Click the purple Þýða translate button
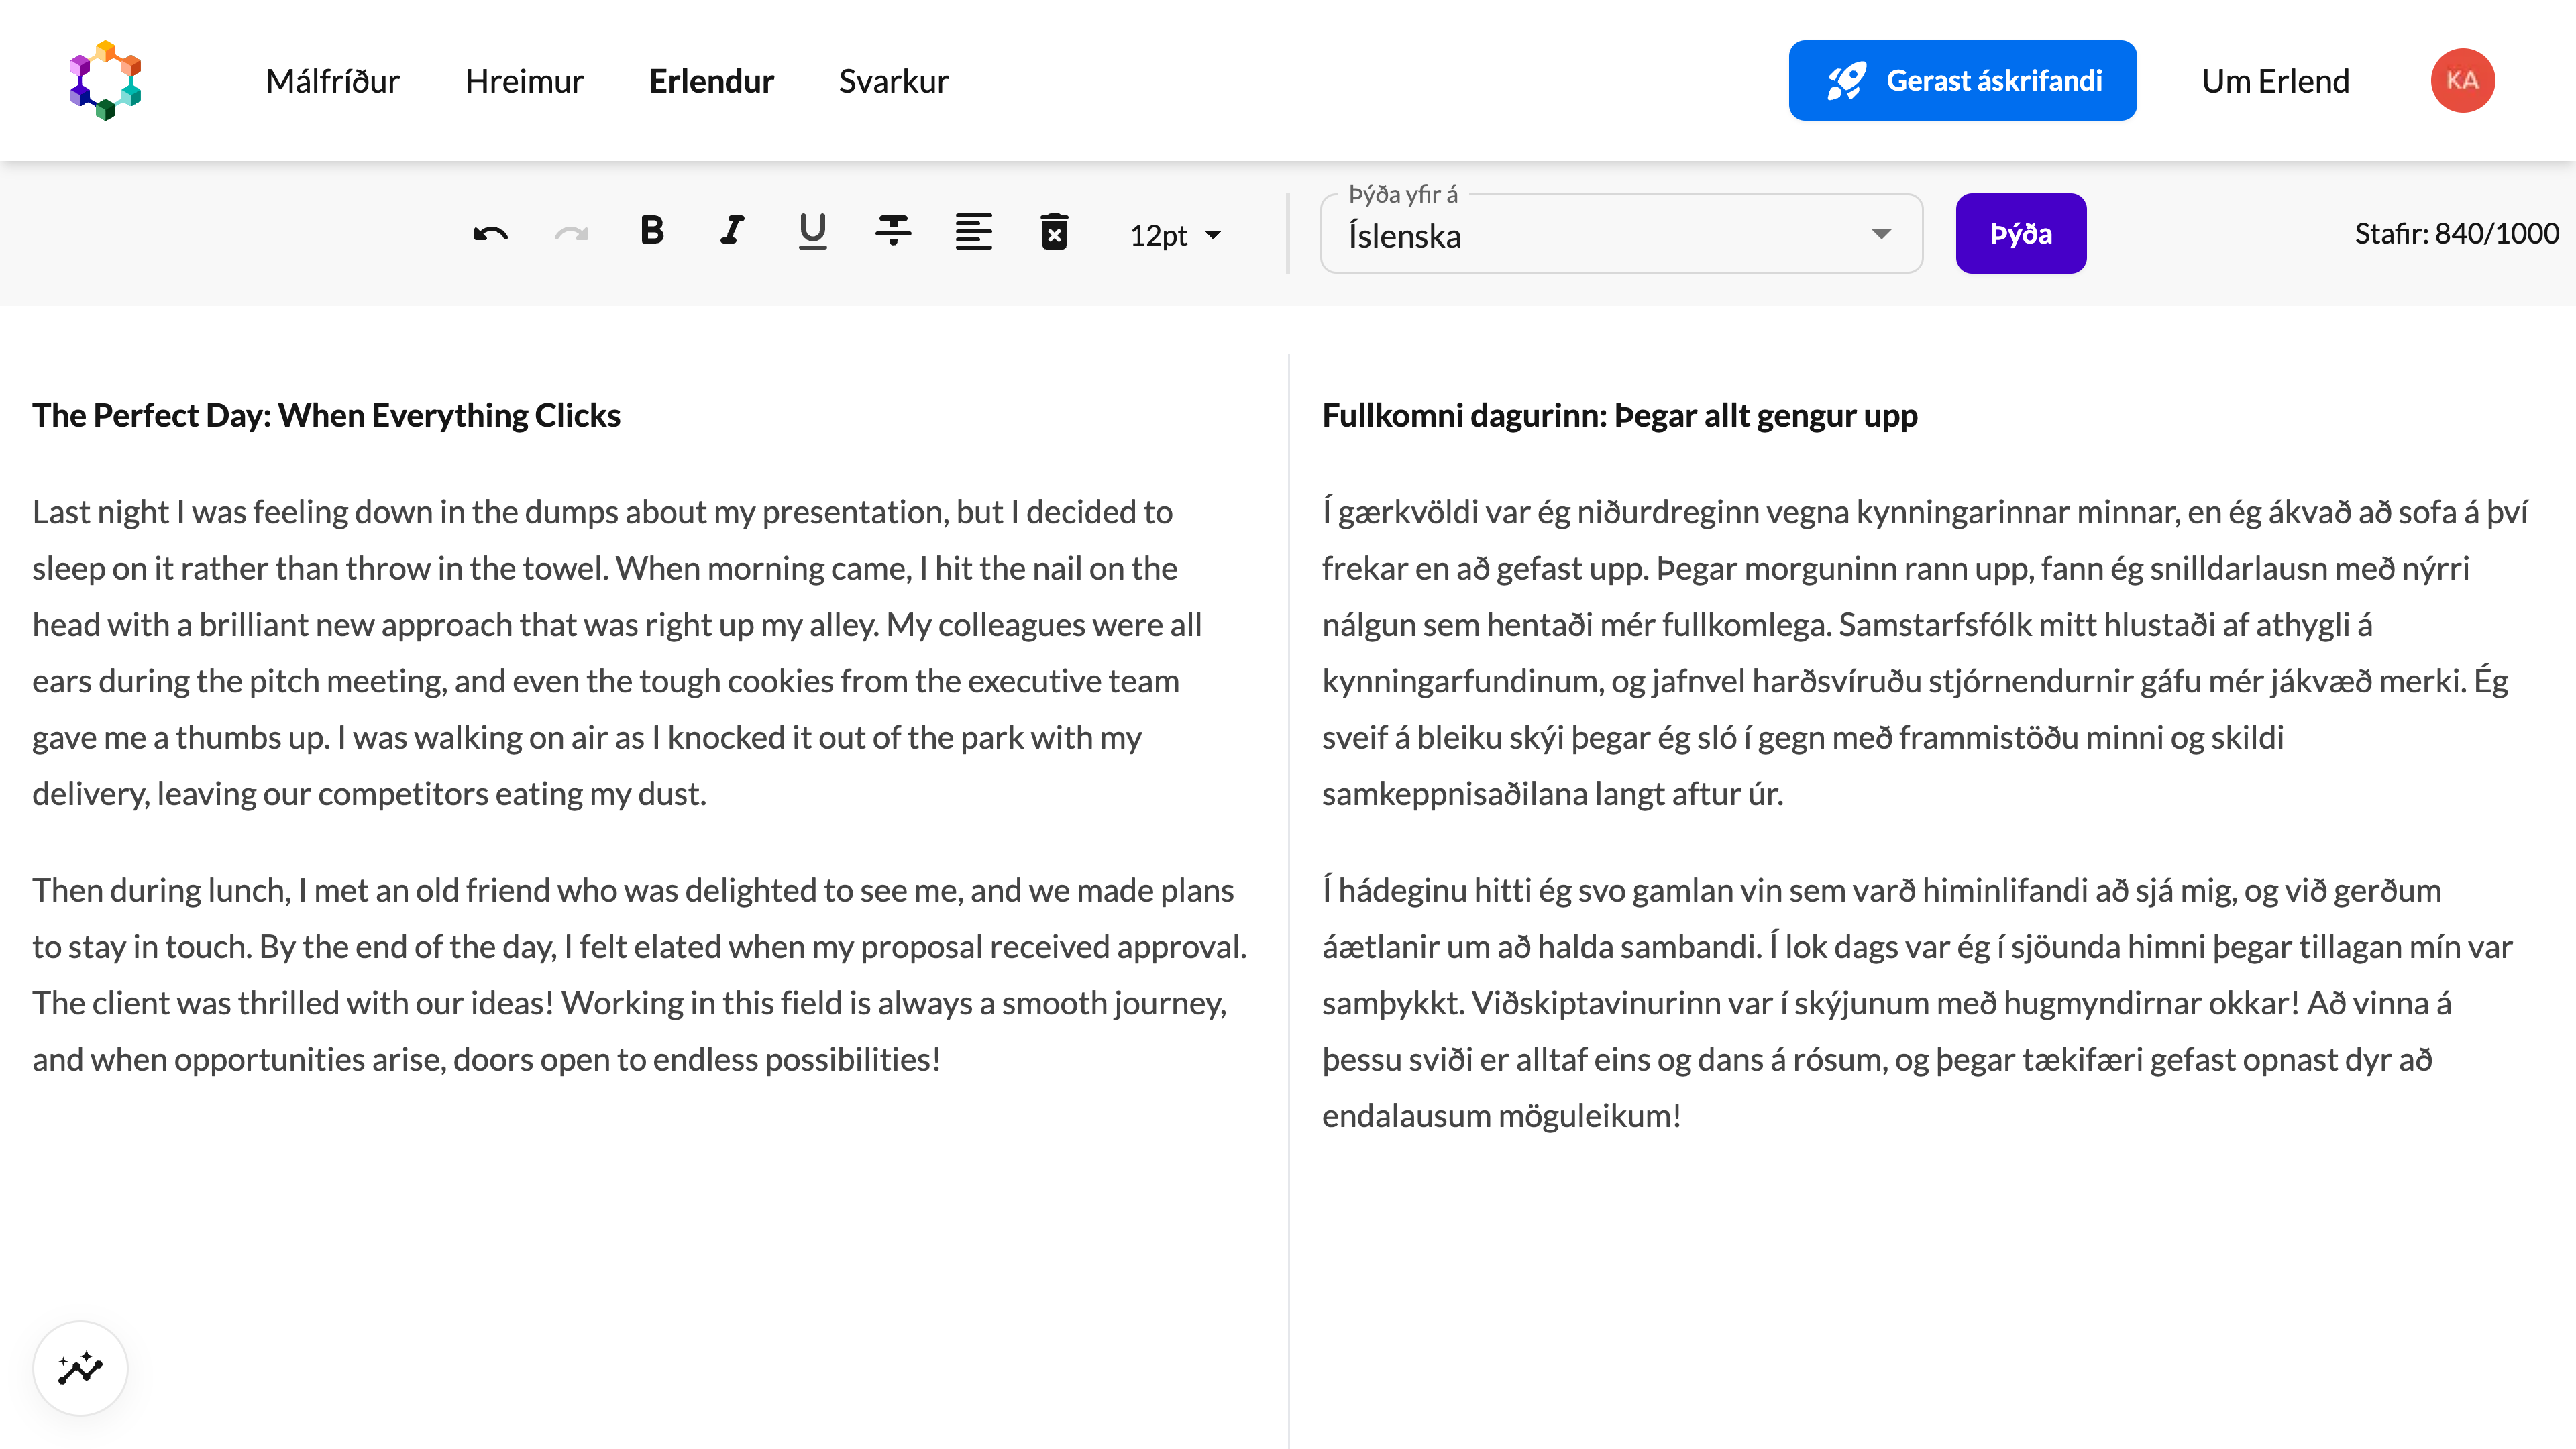Screen dimensions: 2576x1449 pos(2020,234)
